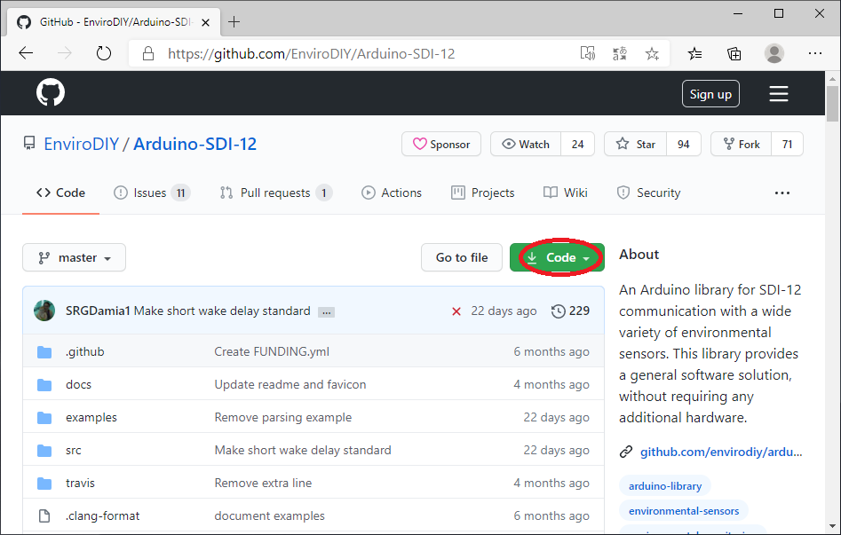Open the browser Collections icon
Viewport: 841px width, 535px height.
pos(734,53)
